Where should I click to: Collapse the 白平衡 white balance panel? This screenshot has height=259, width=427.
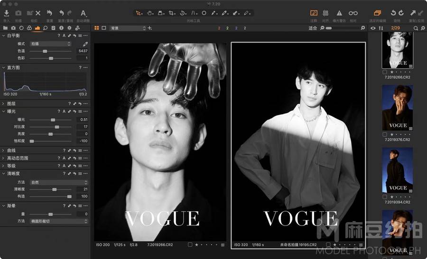(x=3, y=36)
